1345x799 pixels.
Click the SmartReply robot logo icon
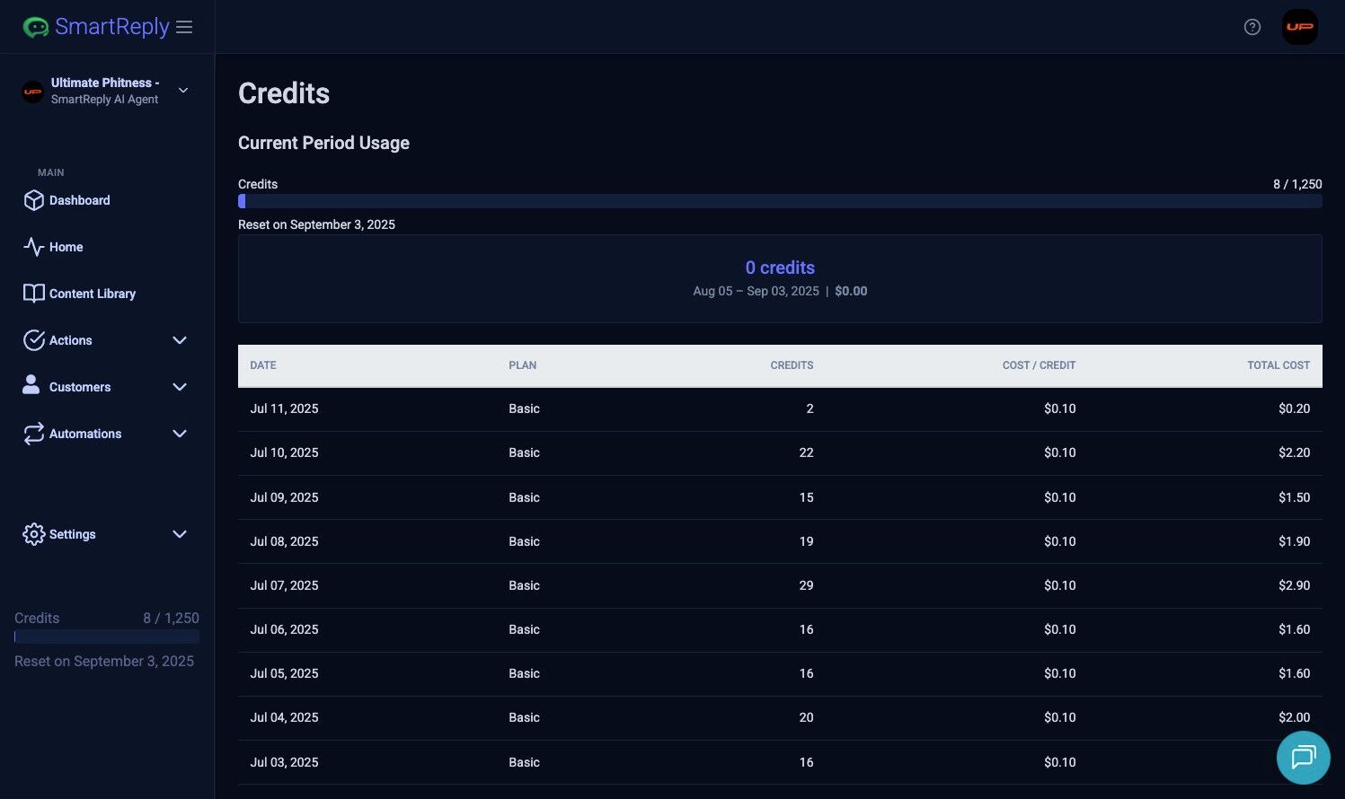coord(35,27)
